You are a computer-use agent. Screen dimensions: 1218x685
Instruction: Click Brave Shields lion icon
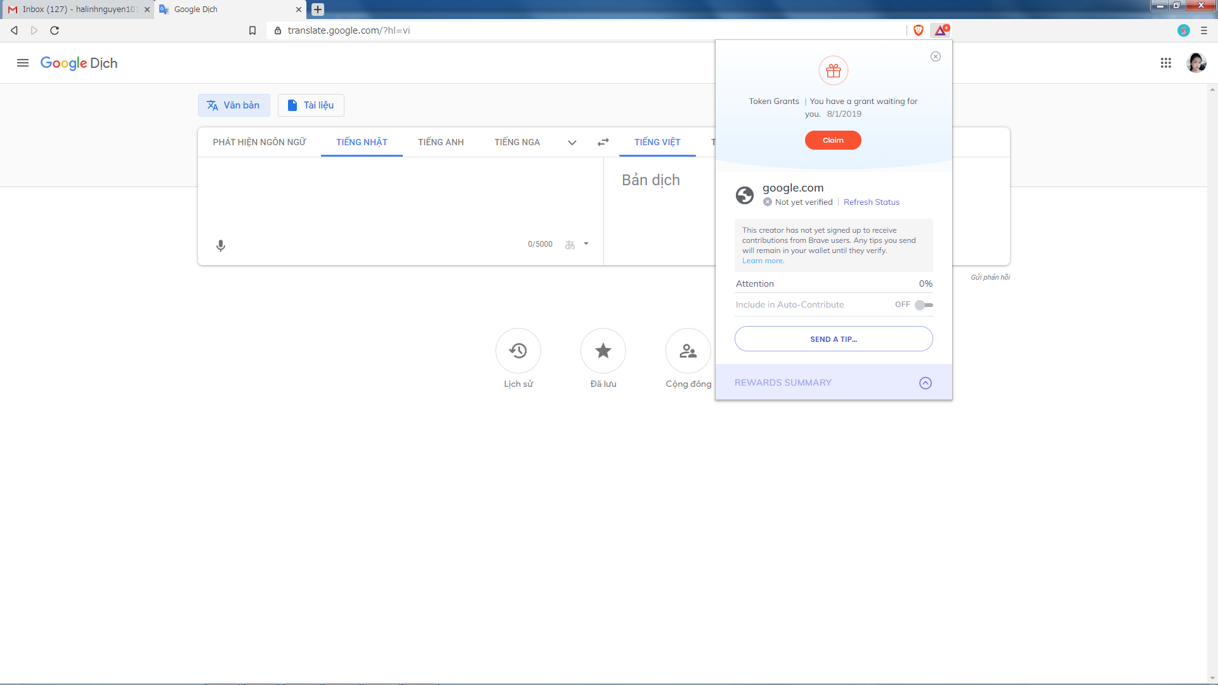[918, 30]
